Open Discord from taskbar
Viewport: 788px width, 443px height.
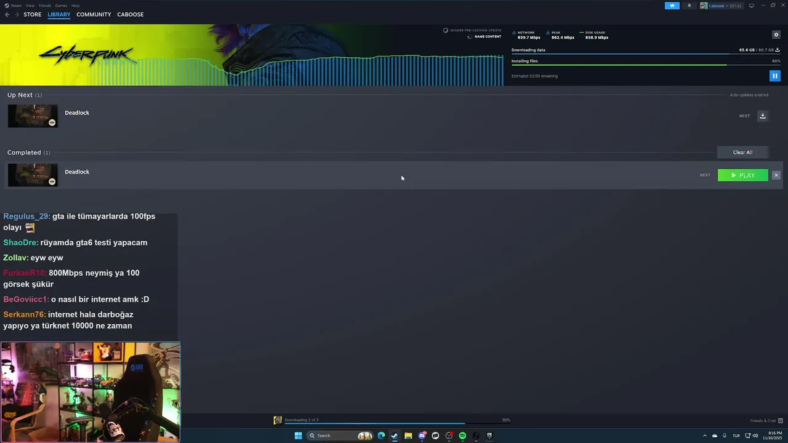(422, 436)
